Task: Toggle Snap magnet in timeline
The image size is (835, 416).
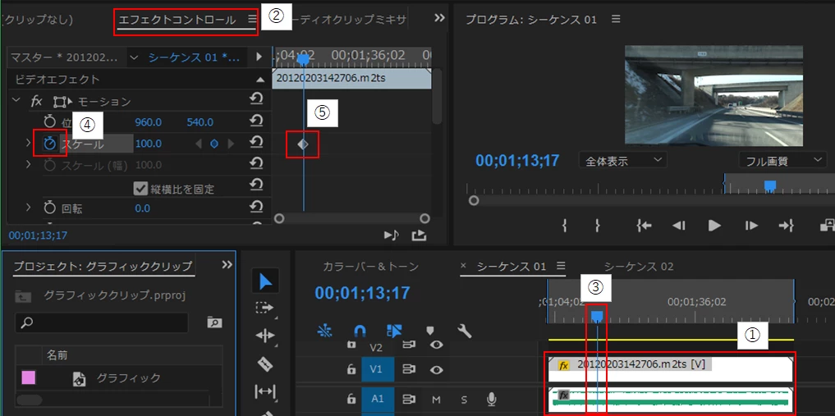Action: pyautogui.click(x=360, y=331)
